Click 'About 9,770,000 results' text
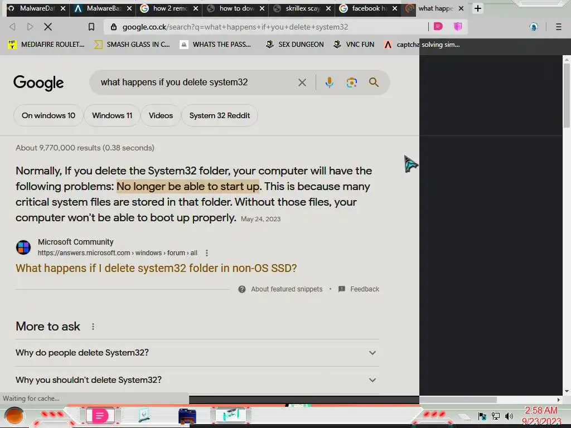 point(85,148)
